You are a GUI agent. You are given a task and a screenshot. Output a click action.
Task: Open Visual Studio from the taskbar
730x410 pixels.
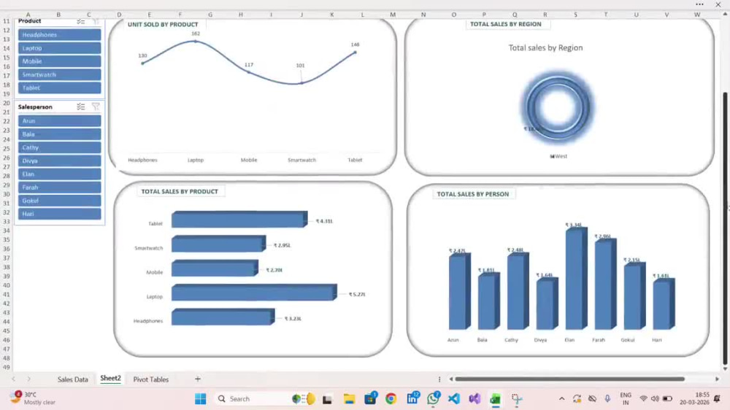click(474, 399)
